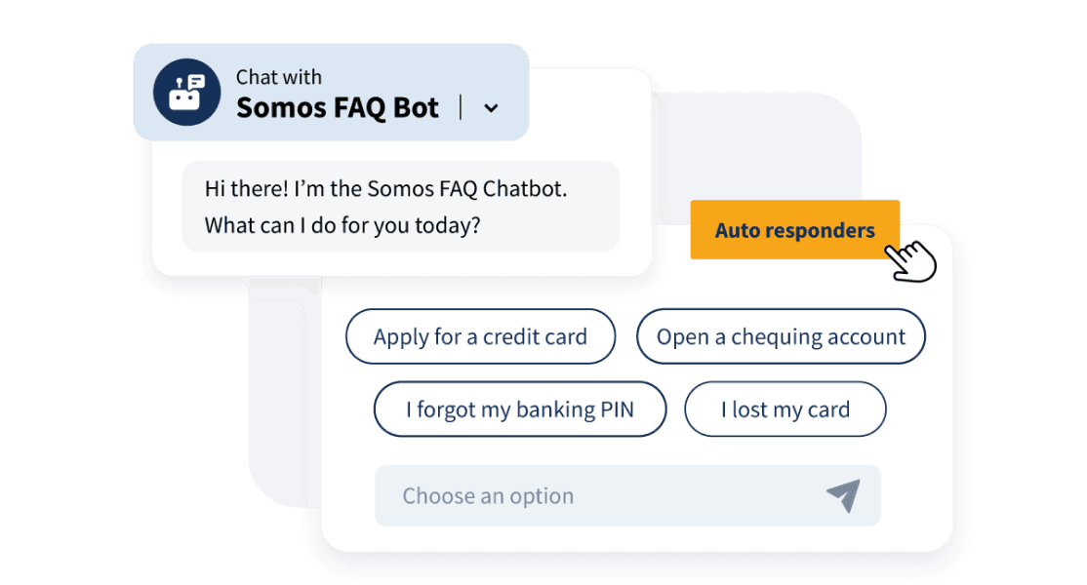The width and height of the screenshot is (1087, 585).
Task: Select the Somos FAQ Bot title
Action: (338, 107)
